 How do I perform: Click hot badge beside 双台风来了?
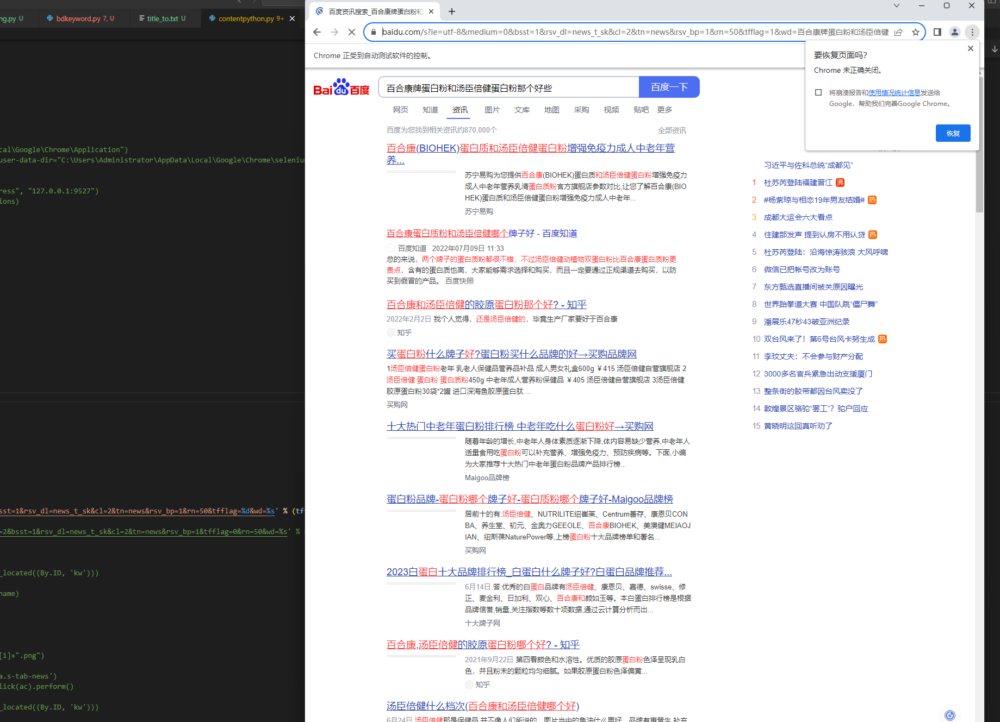point(883,339)
